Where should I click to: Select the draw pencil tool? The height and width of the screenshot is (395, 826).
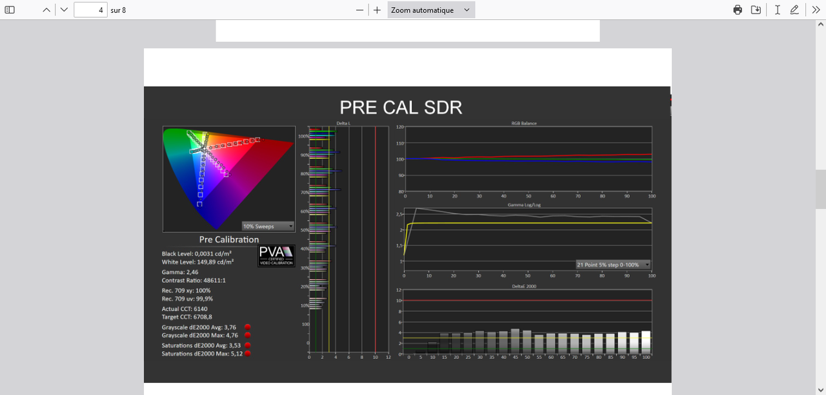coord(794,10)
